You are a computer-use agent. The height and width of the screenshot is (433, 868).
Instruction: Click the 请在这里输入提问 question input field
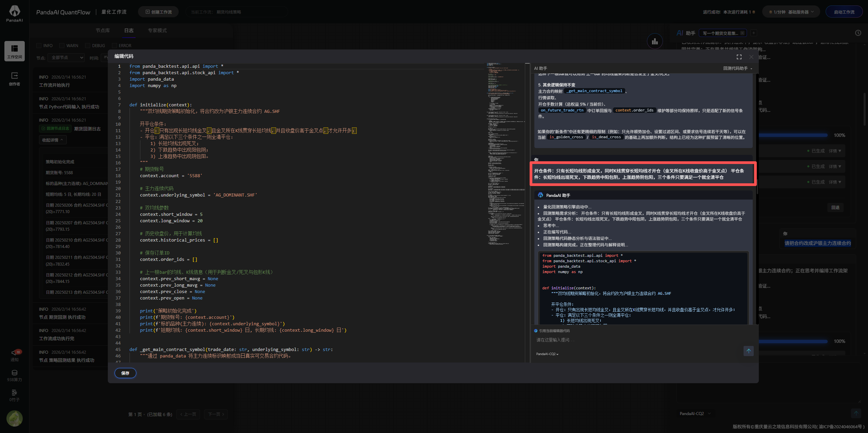pos(637,340)
